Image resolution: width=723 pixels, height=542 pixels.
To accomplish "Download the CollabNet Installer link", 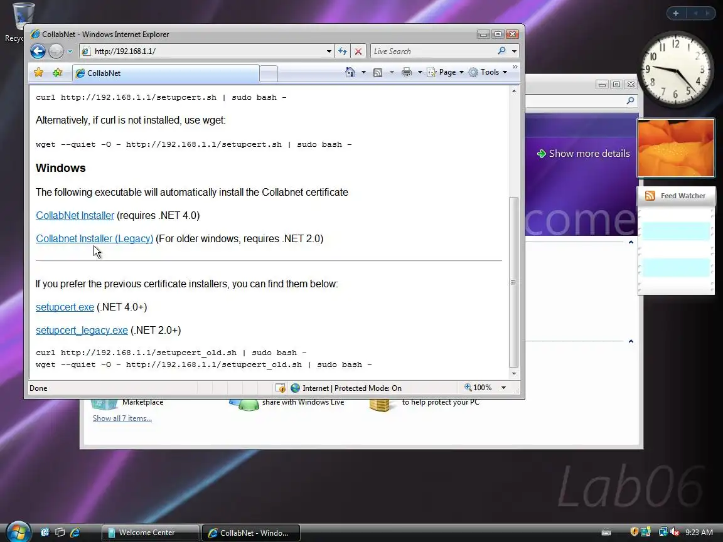I will 75,215.
